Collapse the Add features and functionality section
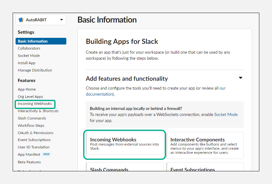The height and width of the screenshot is (184, 272). (241, 78)
